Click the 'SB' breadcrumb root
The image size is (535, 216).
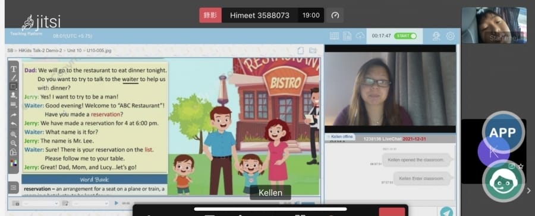click(x=10, y=51)
